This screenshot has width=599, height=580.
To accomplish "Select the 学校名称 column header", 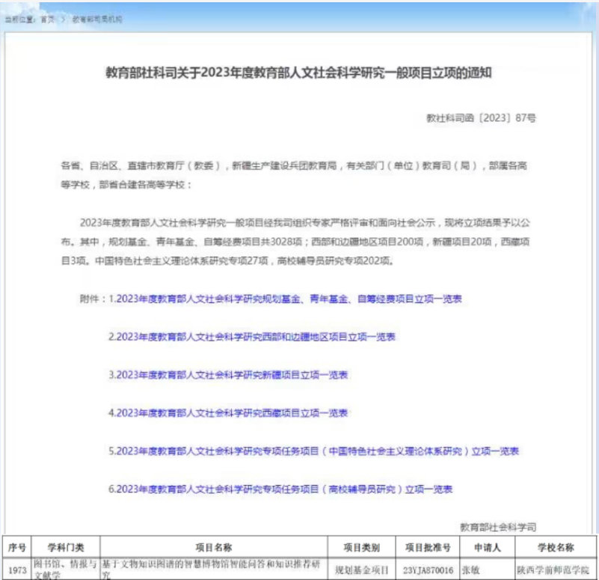I will (556, 548).
